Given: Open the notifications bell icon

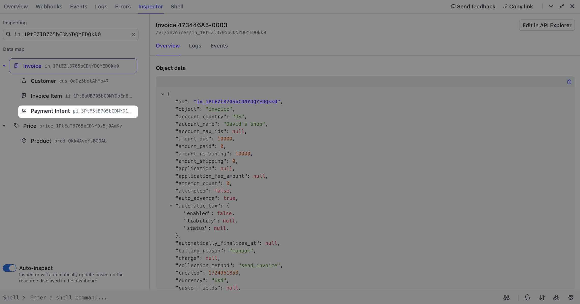Looking at the screenshot, I should point(527,297).
